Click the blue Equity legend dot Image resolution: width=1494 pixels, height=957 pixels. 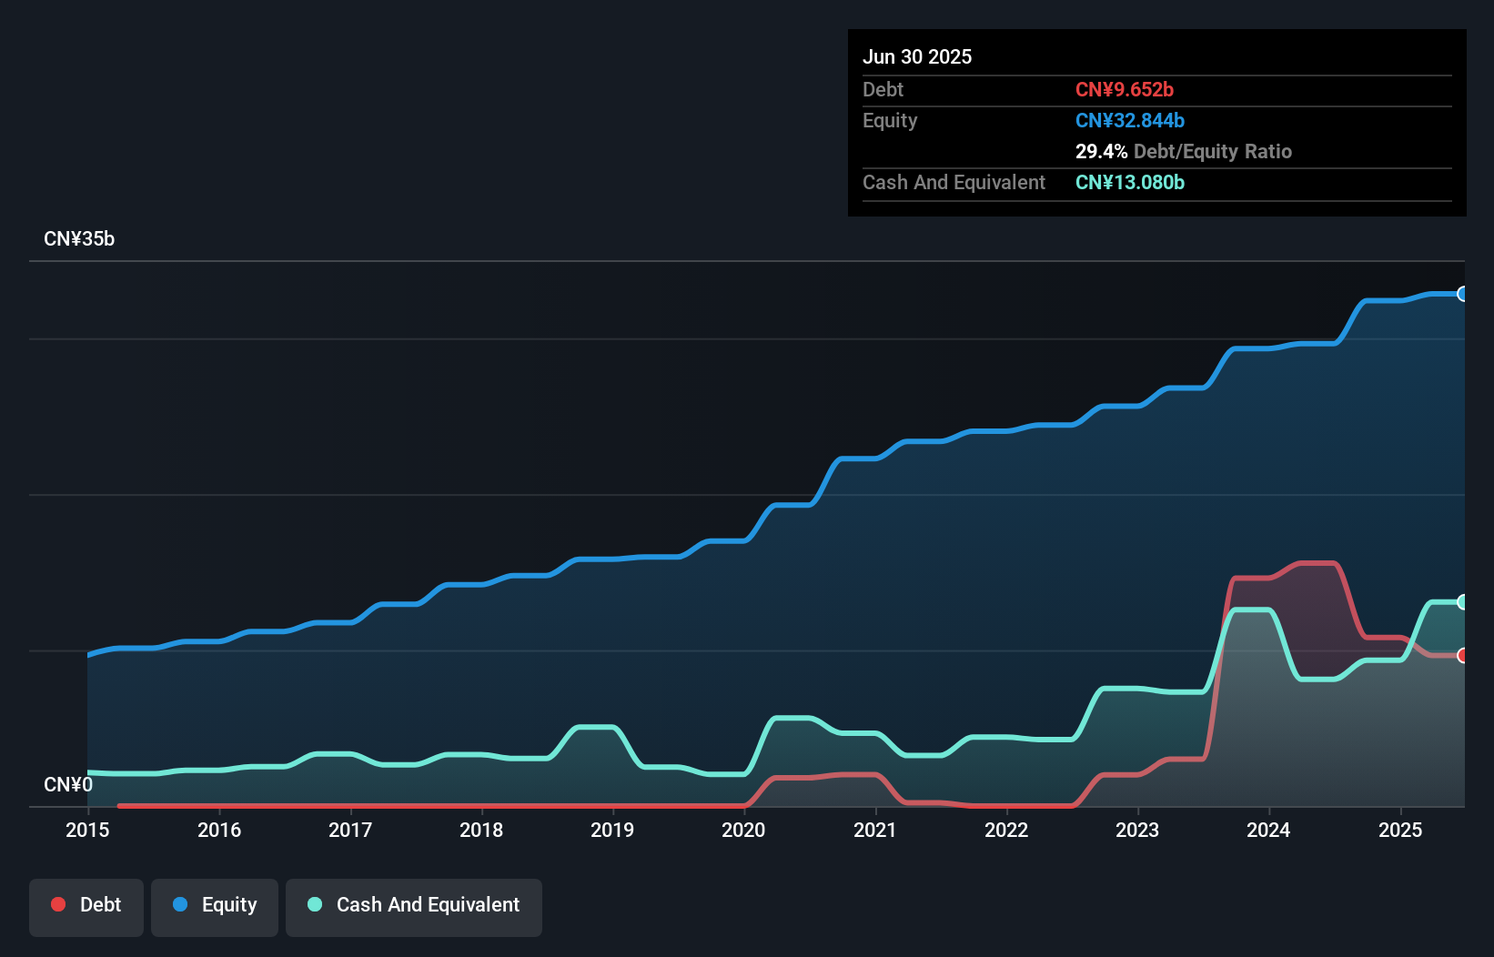pyautogui.click(x=180, y=904)
